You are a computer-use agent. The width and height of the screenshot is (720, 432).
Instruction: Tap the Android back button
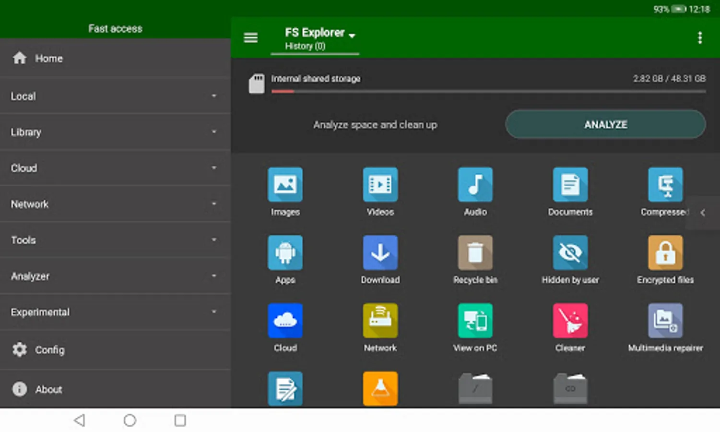[80, 420]
